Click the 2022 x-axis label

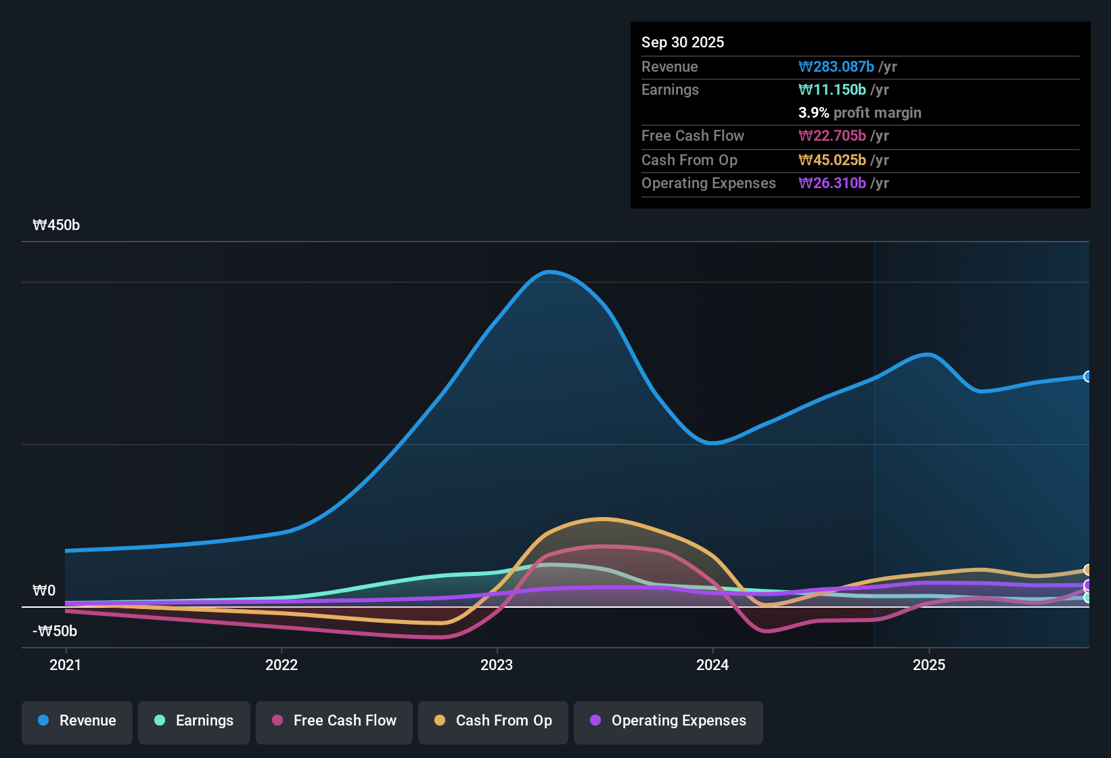tap(281, 665)
